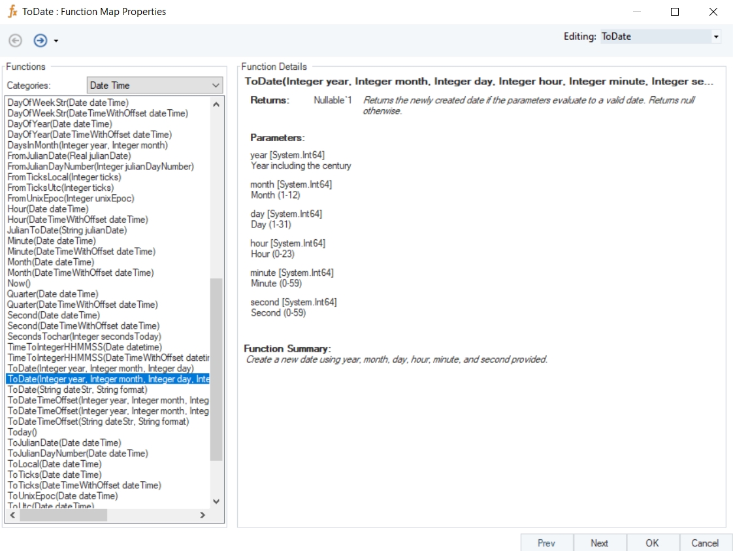
Task: Click the Next button
Action: click(x=599, y=543)
